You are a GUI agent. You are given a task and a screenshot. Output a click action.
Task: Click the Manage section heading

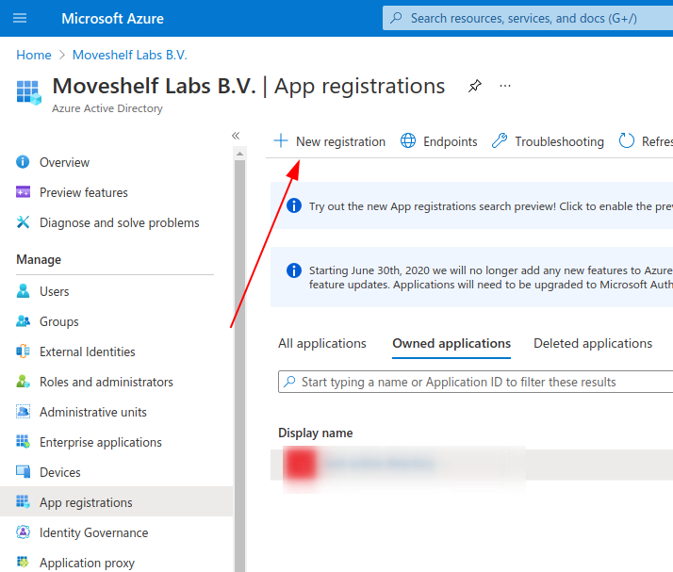[x=39, y=259]
